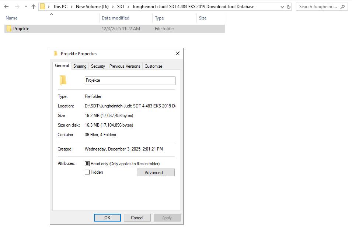The height and width of the screenshot is (237, 352).
Task: Click the File folder type cell
Action: [164, 29]
